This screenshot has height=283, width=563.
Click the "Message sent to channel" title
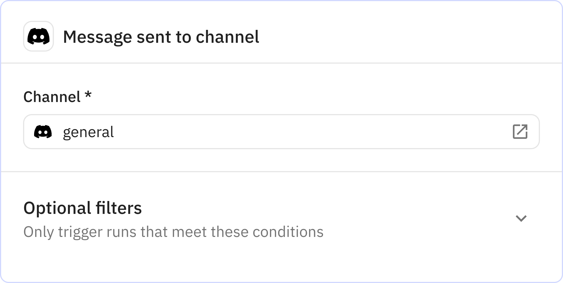[x=161, y=37]
